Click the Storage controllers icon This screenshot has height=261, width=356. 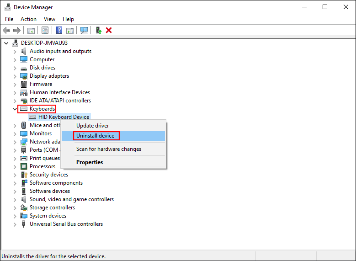[24, 208]
